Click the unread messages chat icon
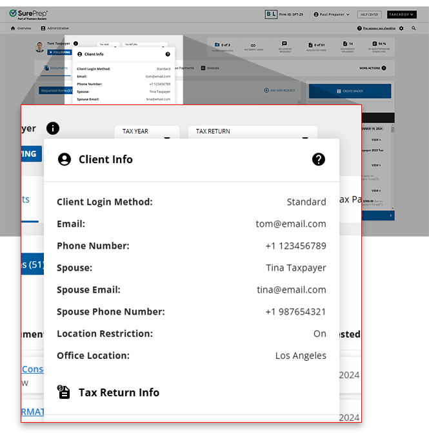The height and width of the screenshot is (435, 429). pyautogui.click(x=284, y=44)
